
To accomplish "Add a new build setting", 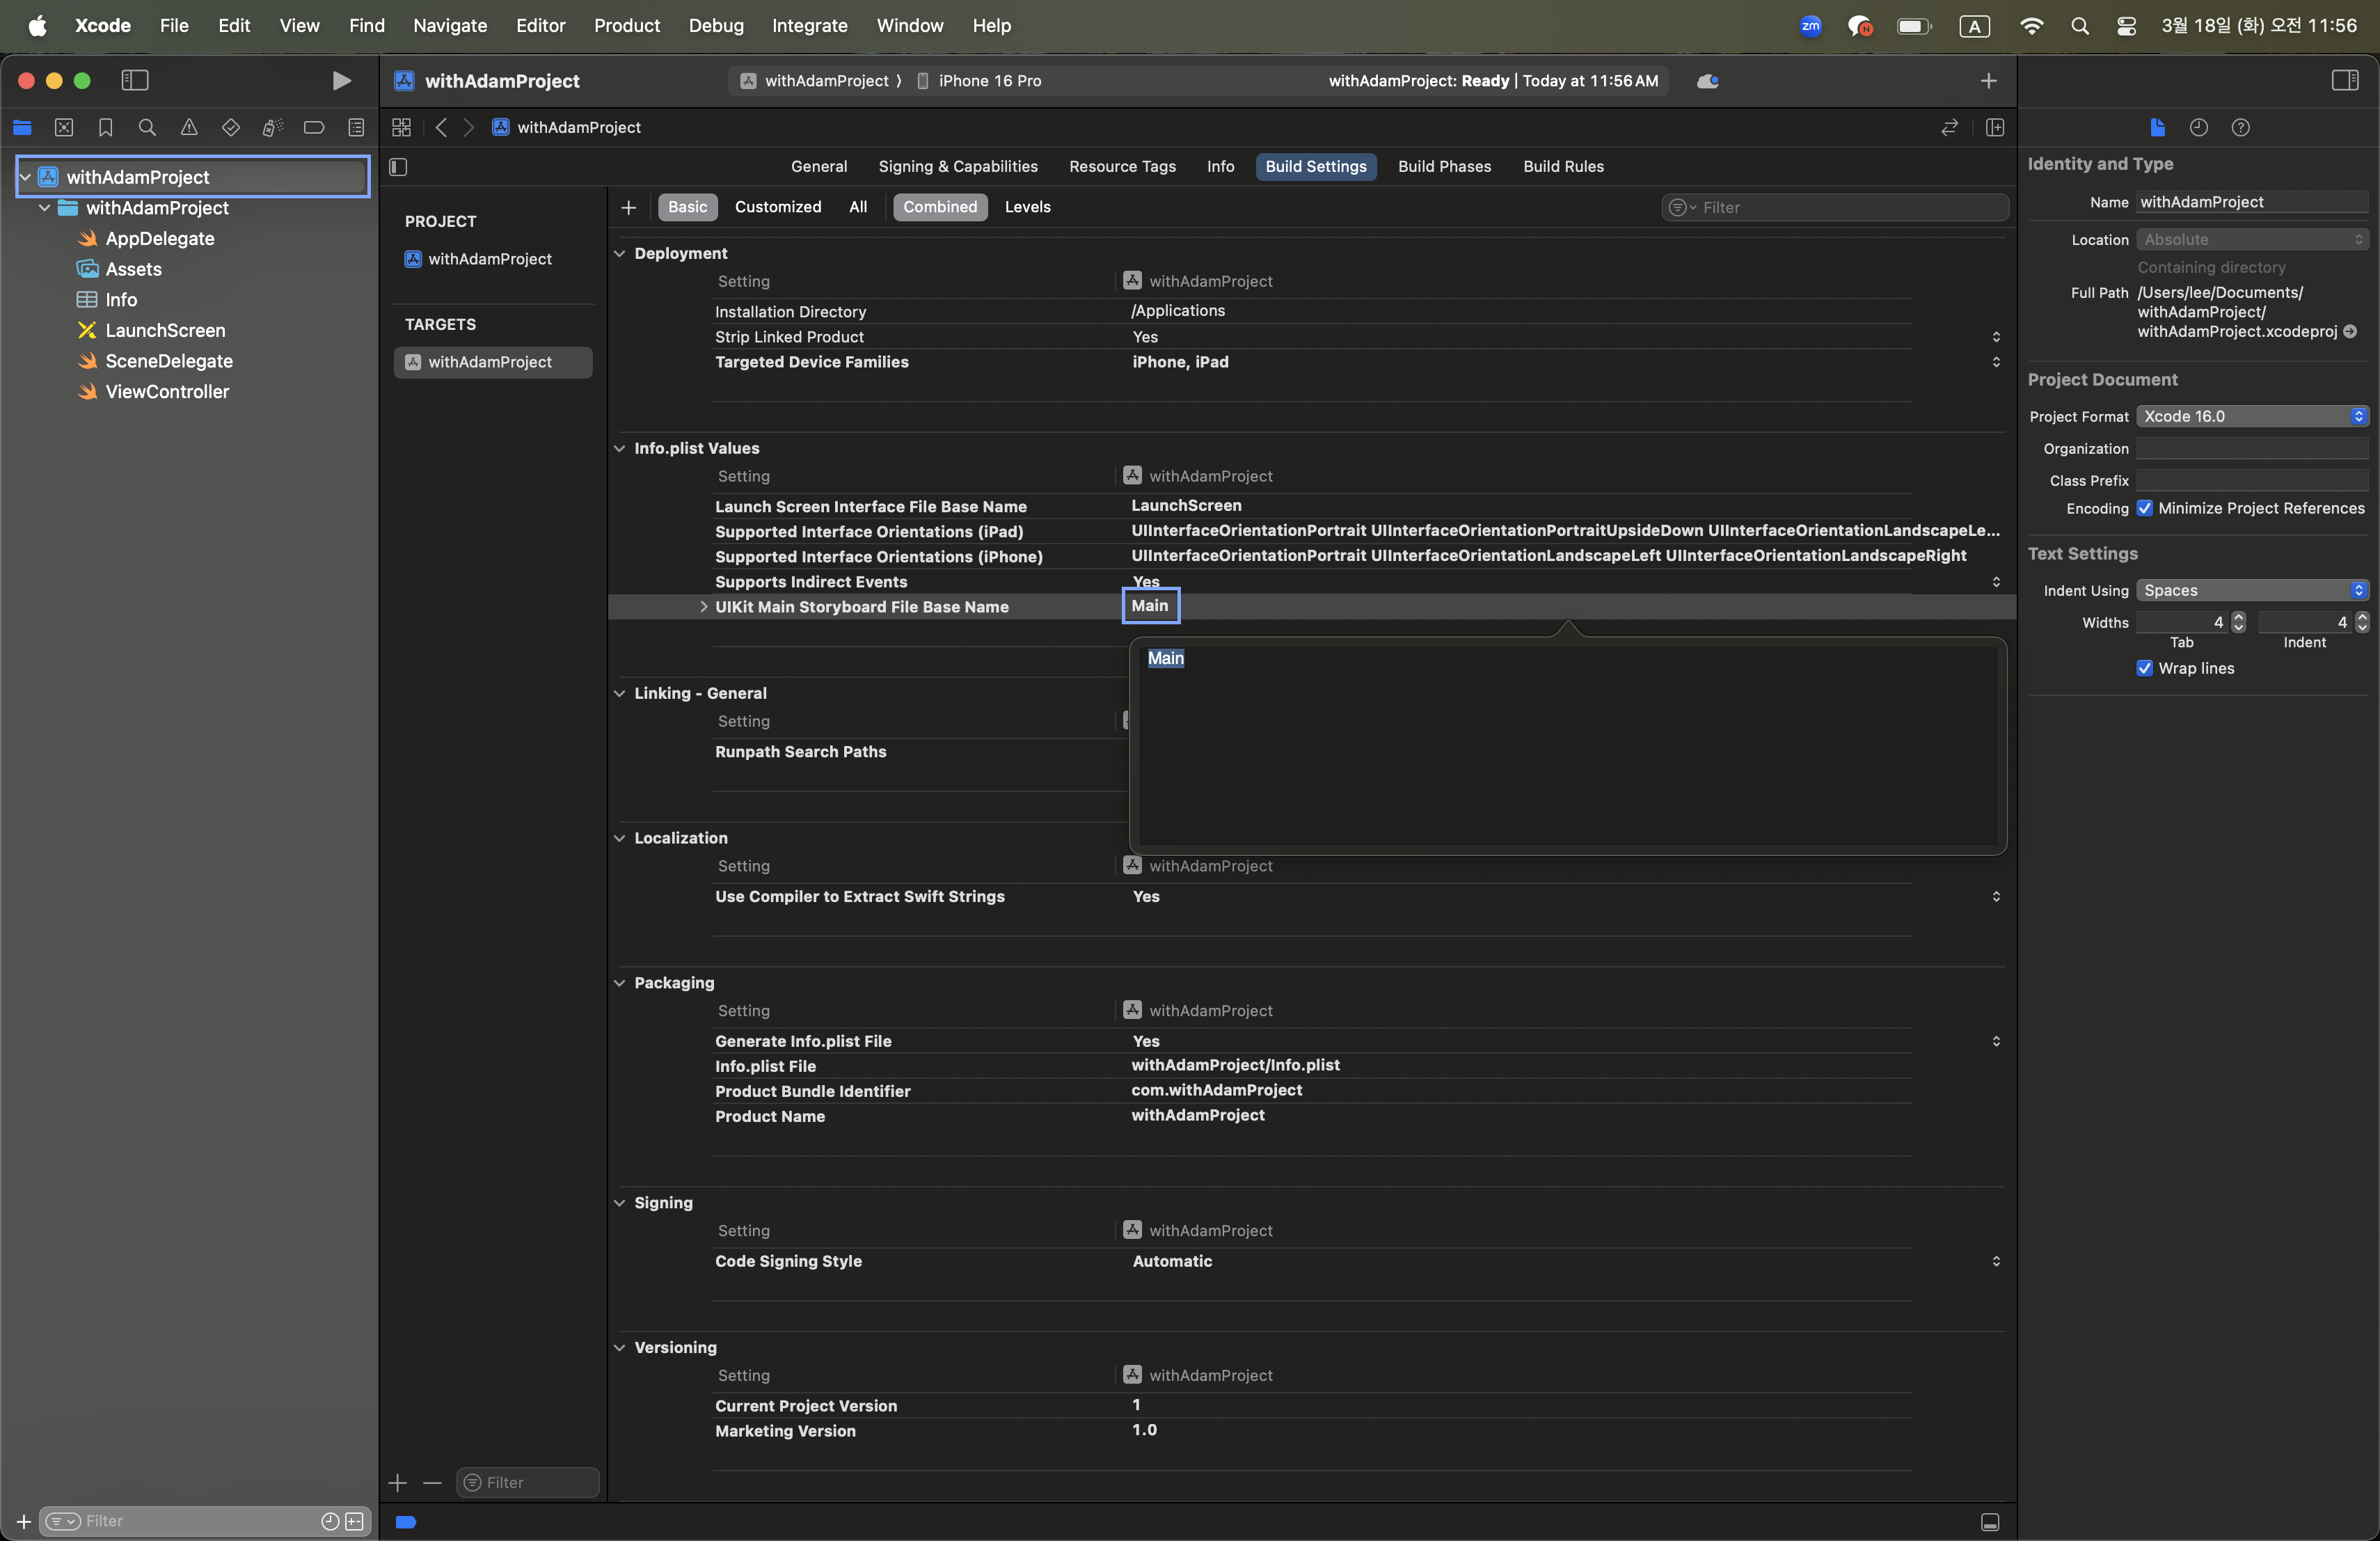I will coord(628,207).
